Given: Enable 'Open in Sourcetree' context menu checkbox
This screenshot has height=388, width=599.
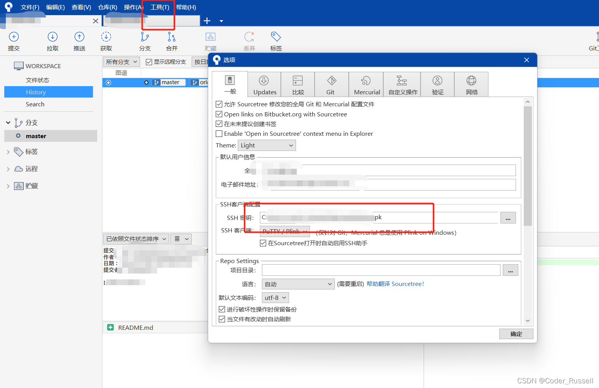Looking at the screenshot, I should [219, 133].
